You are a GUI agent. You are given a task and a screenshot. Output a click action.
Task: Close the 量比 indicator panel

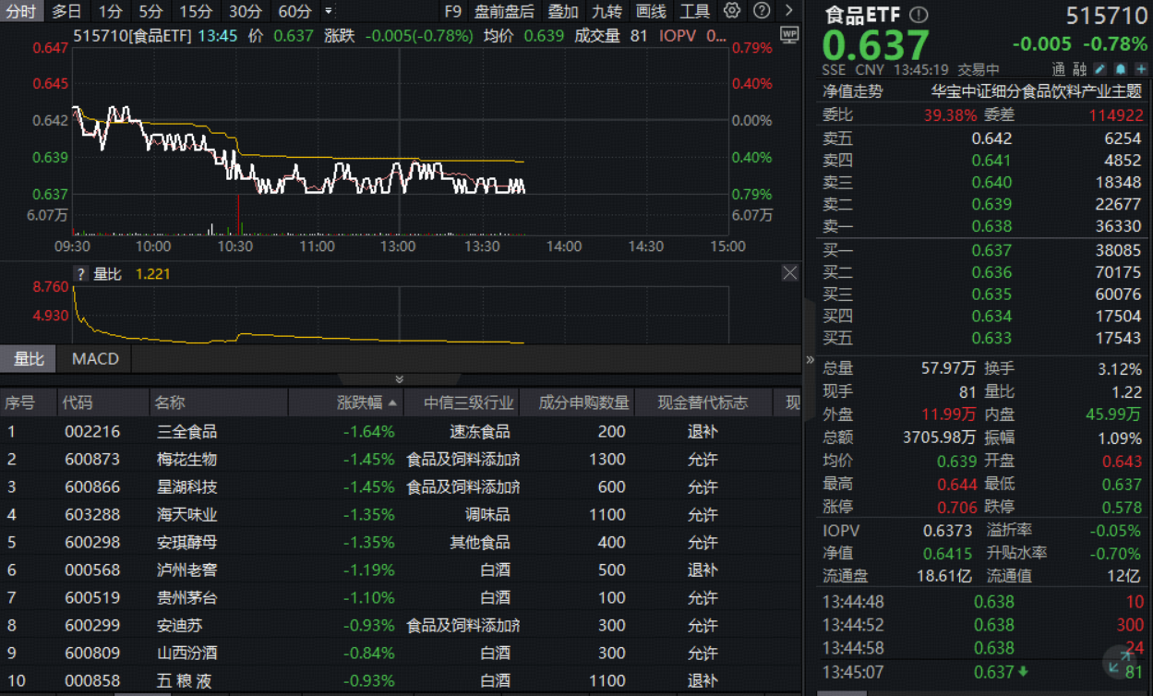789,272
